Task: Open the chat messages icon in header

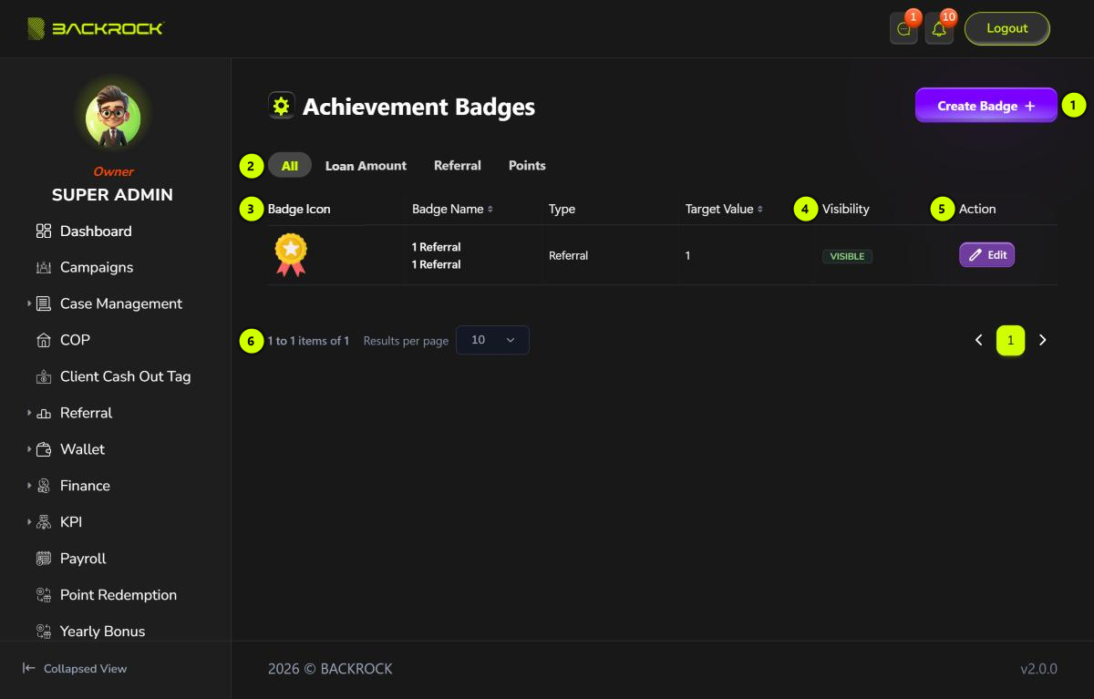Action: point(903,29)
